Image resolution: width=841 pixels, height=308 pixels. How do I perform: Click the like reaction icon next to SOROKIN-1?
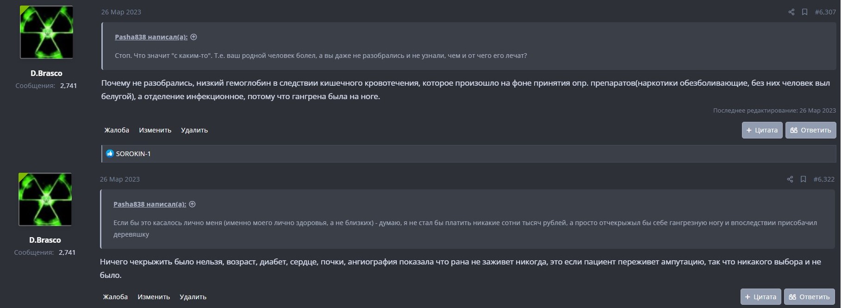(x=110, y=153)
